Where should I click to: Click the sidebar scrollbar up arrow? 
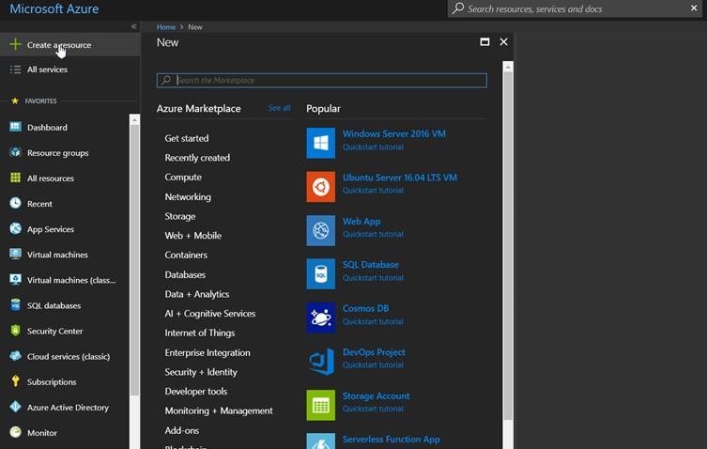134,119
